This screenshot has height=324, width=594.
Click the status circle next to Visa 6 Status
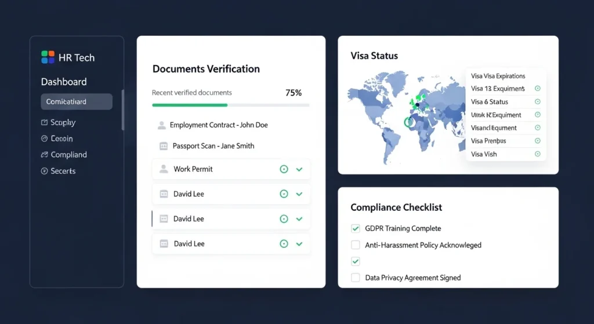click(537, 102)
